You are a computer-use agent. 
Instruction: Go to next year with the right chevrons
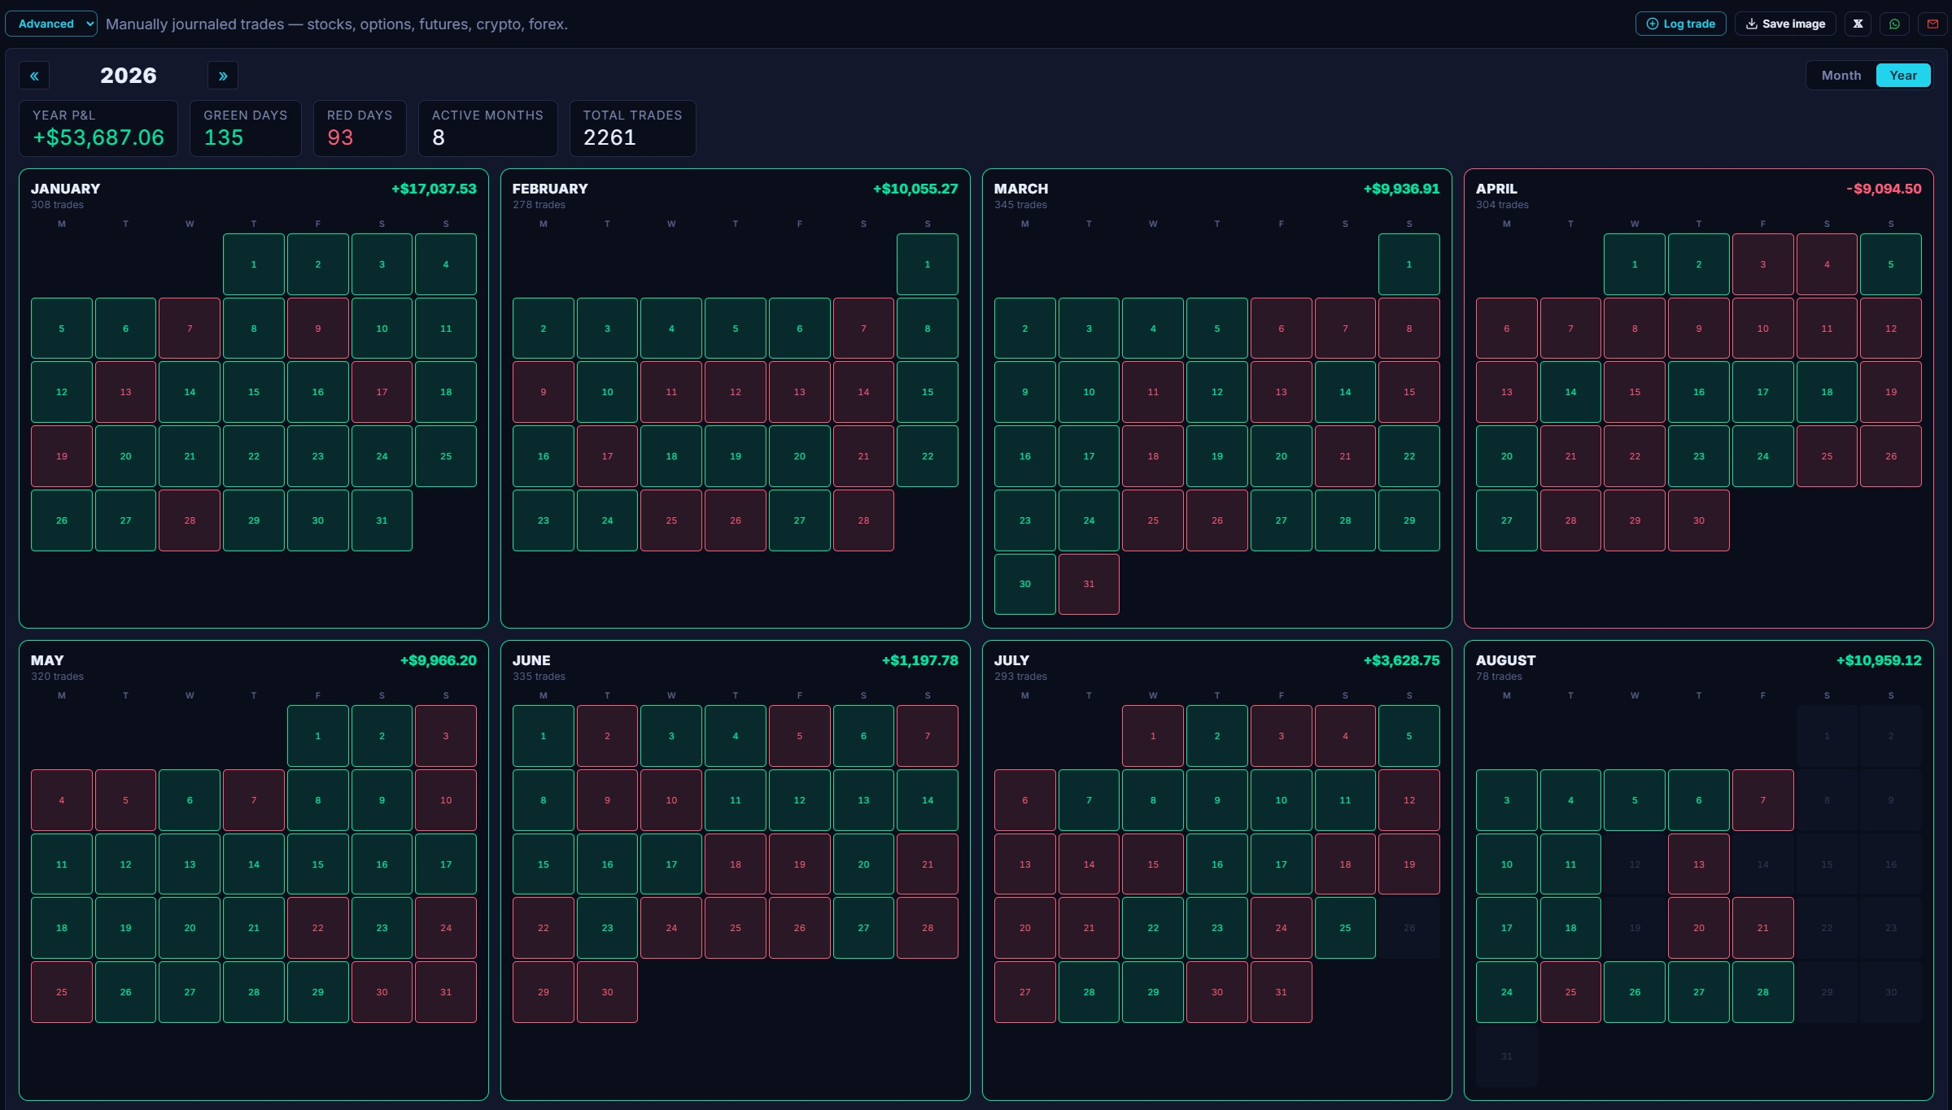222,76
